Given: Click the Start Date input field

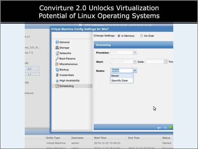Looking at the screenshot, I should coord(155,61).
